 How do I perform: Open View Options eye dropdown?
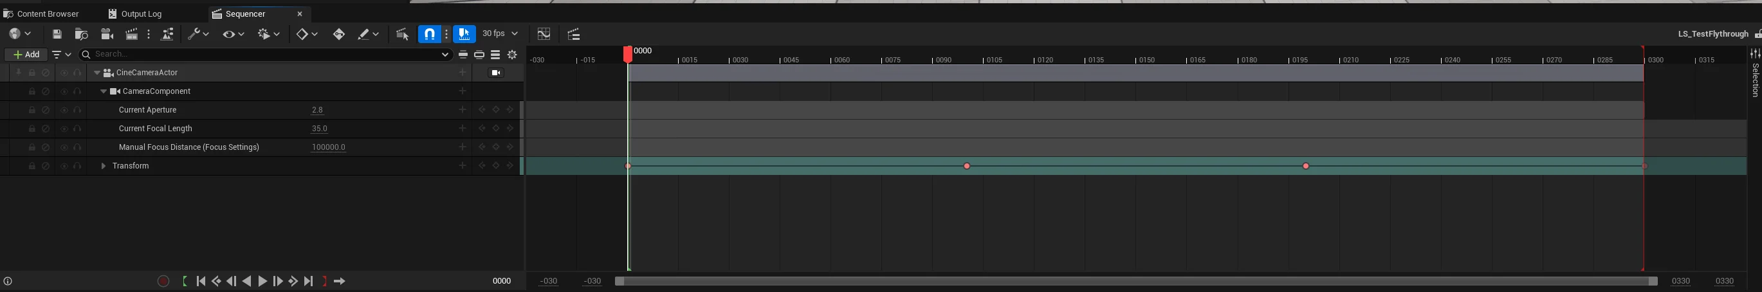pyautogui.click(x=234, y=33)
